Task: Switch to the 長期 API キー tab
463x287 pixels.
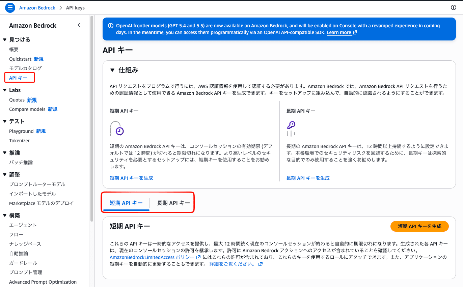Action: pos(173,203)
